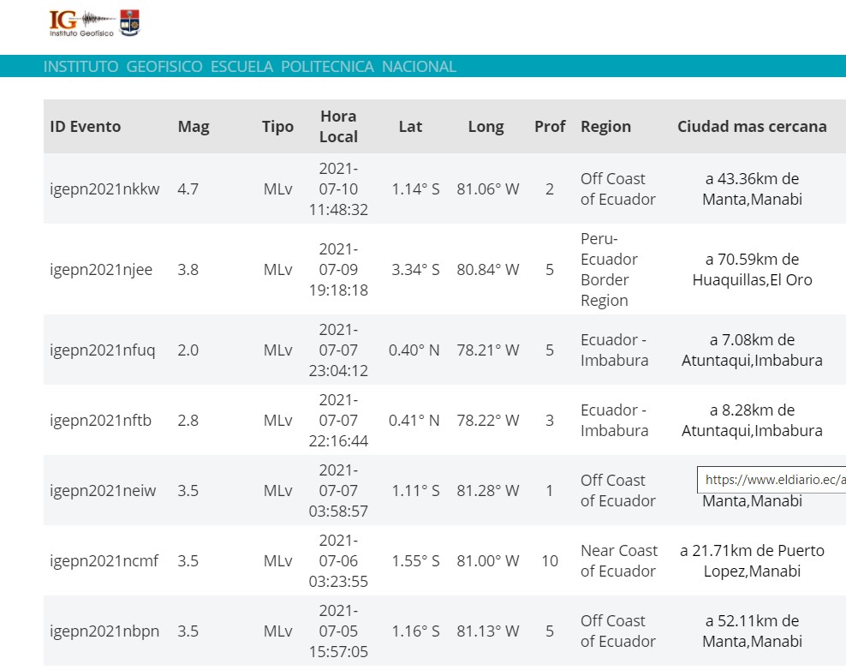The width and height of the screenshot is (846, 670).
Task: Click the time 2021-07-05 15:57:05
Action: point(338,631)
